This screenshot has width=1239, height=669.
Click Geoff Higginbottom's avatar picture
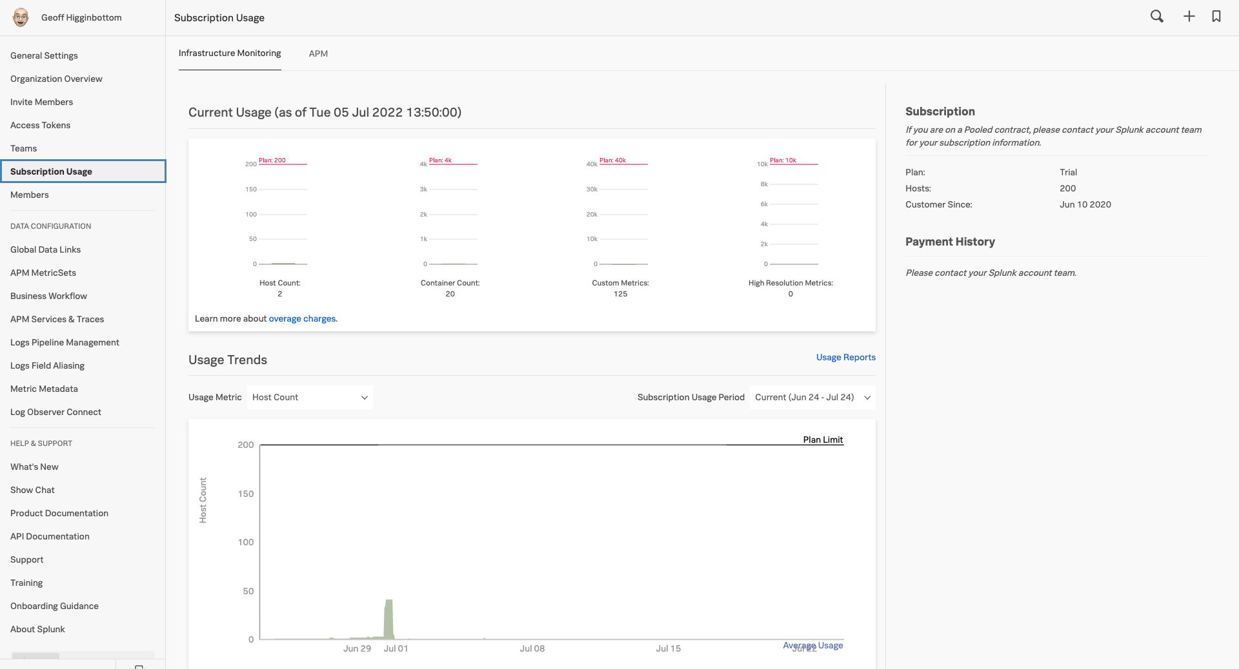click(21, 17)
